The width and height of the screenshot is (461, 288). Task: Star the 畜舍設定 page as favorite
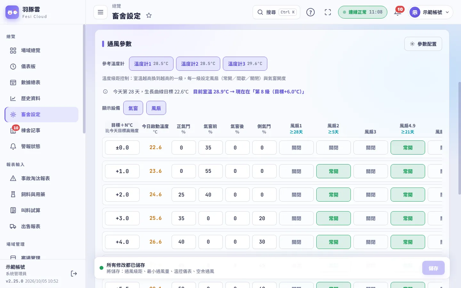149,15
